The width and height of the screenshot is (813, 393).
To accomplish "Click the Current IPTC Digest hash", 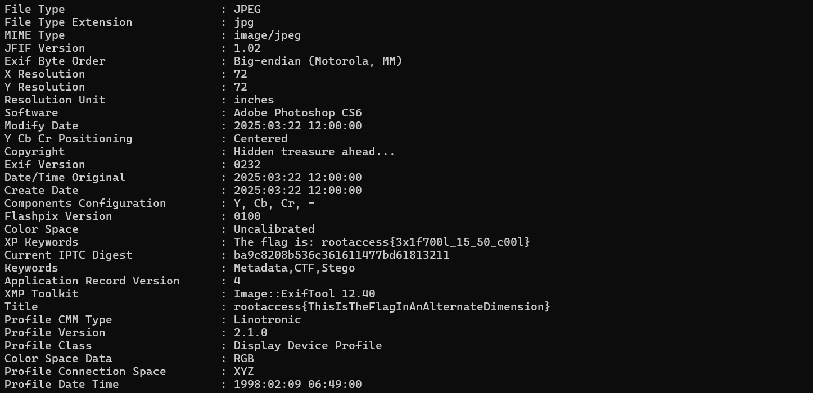I will [341, 255].
